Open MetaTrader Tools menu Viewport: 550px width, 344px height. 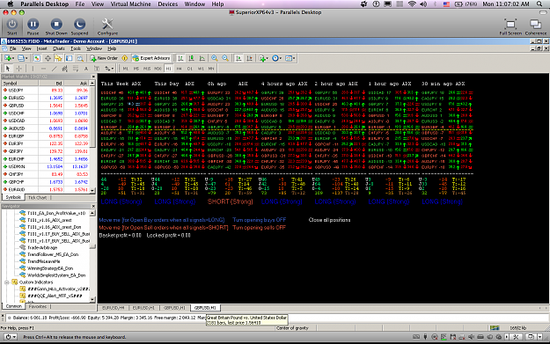(x=76, y=48)
